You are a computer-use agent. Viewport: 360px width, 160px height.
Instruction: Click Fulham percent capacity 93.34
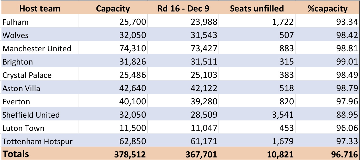click(328, 22)
